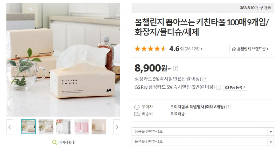The width and height of the screenshot is (280, 150).
Task: Click the star rating icons
Action: (x=150, y=49)
